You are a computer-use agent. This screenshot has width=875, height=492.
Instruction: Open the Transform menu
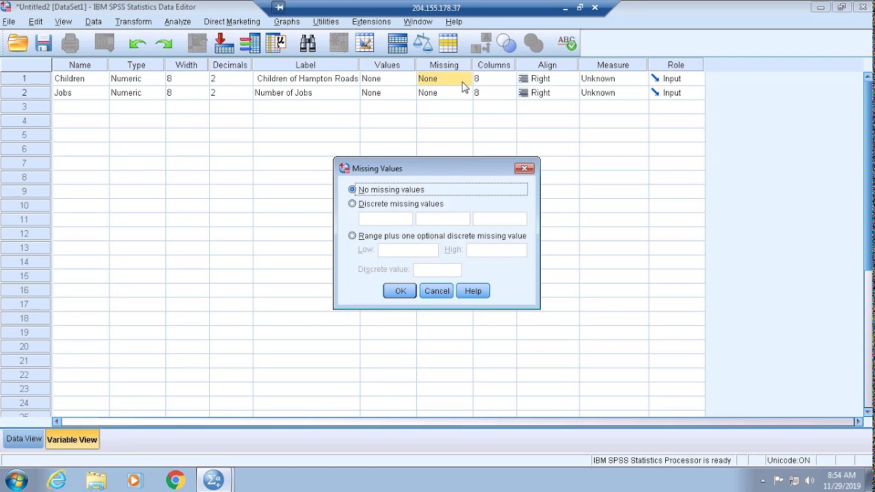(x=133, y=22)
